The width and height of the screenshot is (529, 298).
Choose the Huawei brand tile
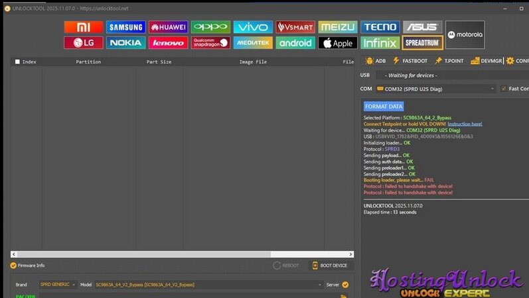[169, 27]
